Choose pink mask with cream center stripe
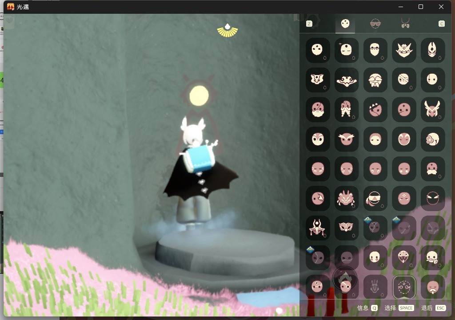 pos(403,139)
